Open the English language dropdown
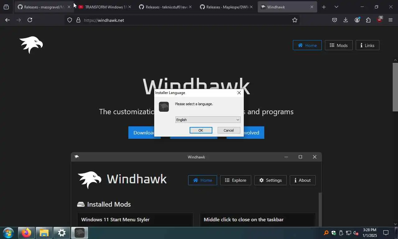 coord(208,120)
